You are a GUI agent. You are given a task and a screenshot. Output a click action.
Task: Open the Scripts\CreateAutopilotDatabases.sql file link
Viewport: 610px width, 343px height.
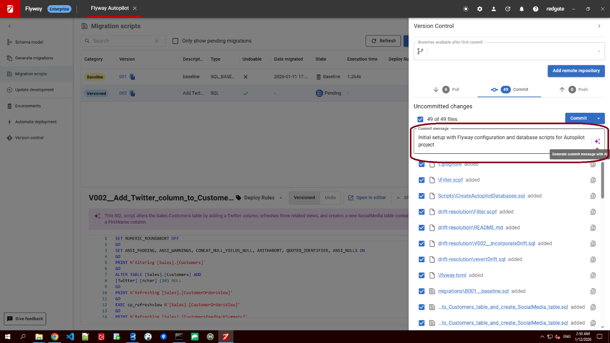(481, 196)
